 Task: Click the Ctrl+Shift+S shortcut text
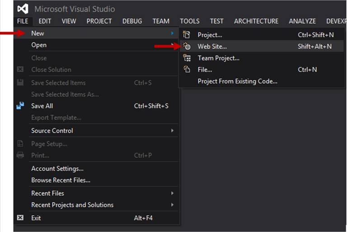(x=151, y=106)
